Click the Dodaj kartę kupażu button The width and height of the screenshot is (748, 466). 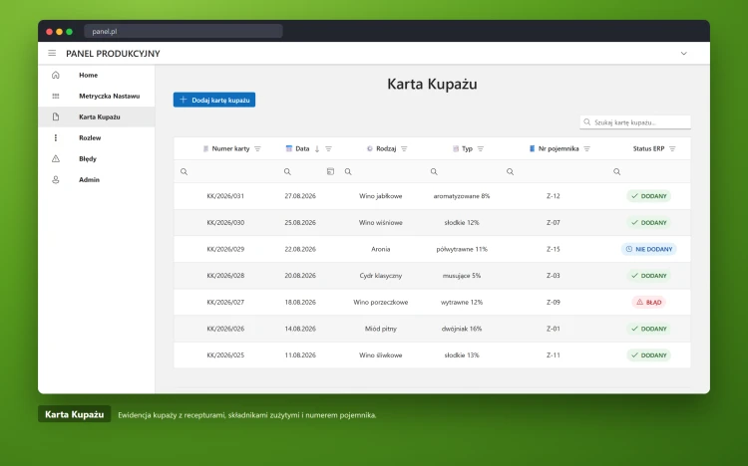coord(214,100)
